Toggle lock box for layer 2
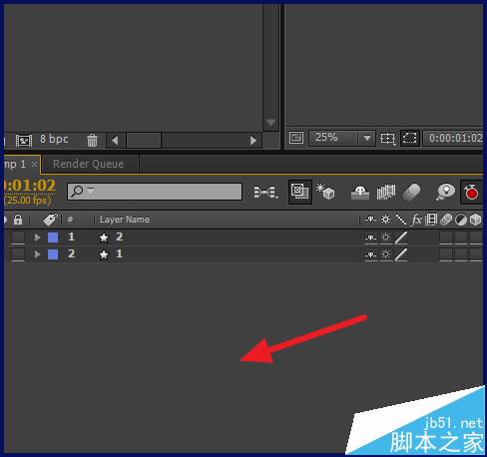Viewport: 487px width, 457px height. pyautogui.click(x=18, y=254)
